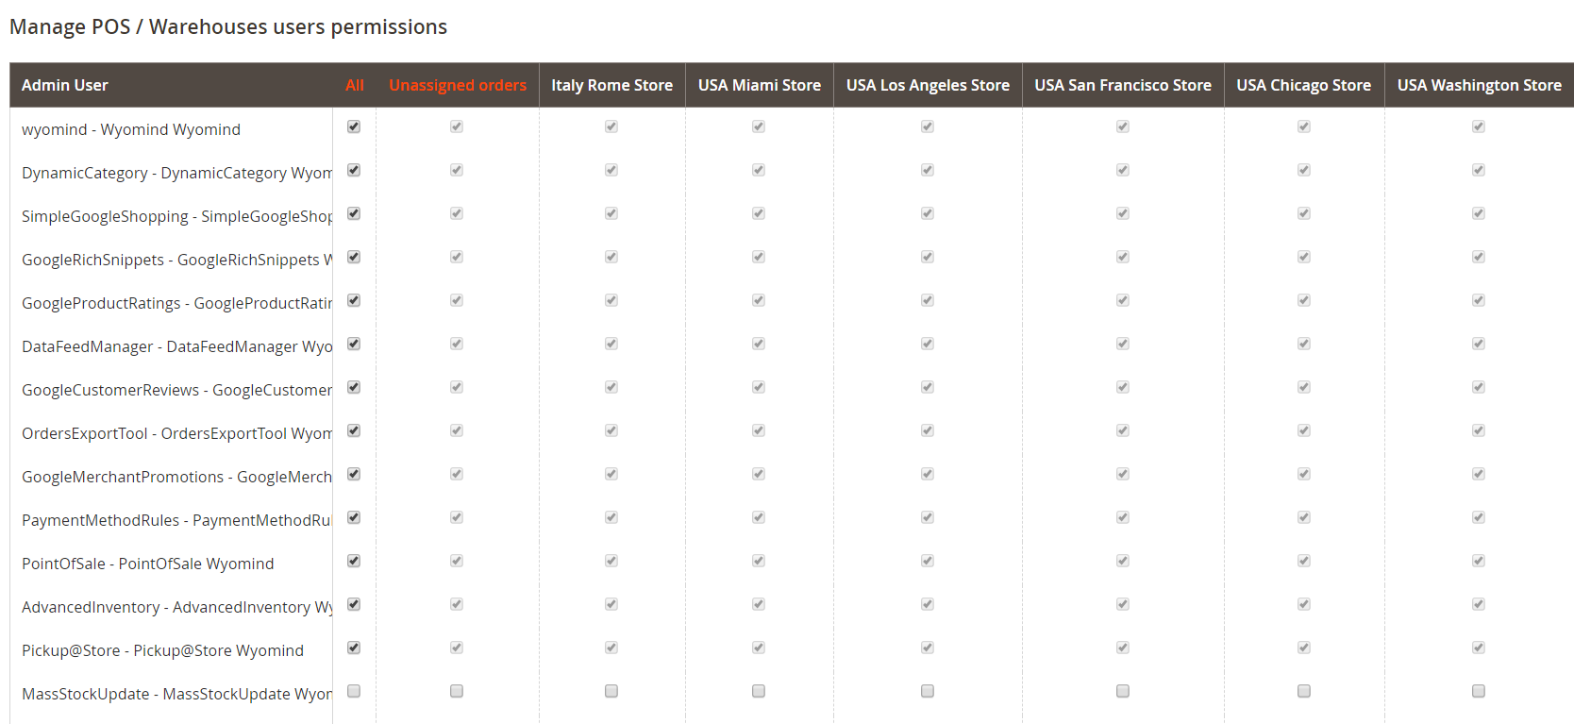This screenshot has width=1574, height=724.
Task: Select USA San Francisco Store for MassStockUpdate
Action: click(x=1123, y=691)
